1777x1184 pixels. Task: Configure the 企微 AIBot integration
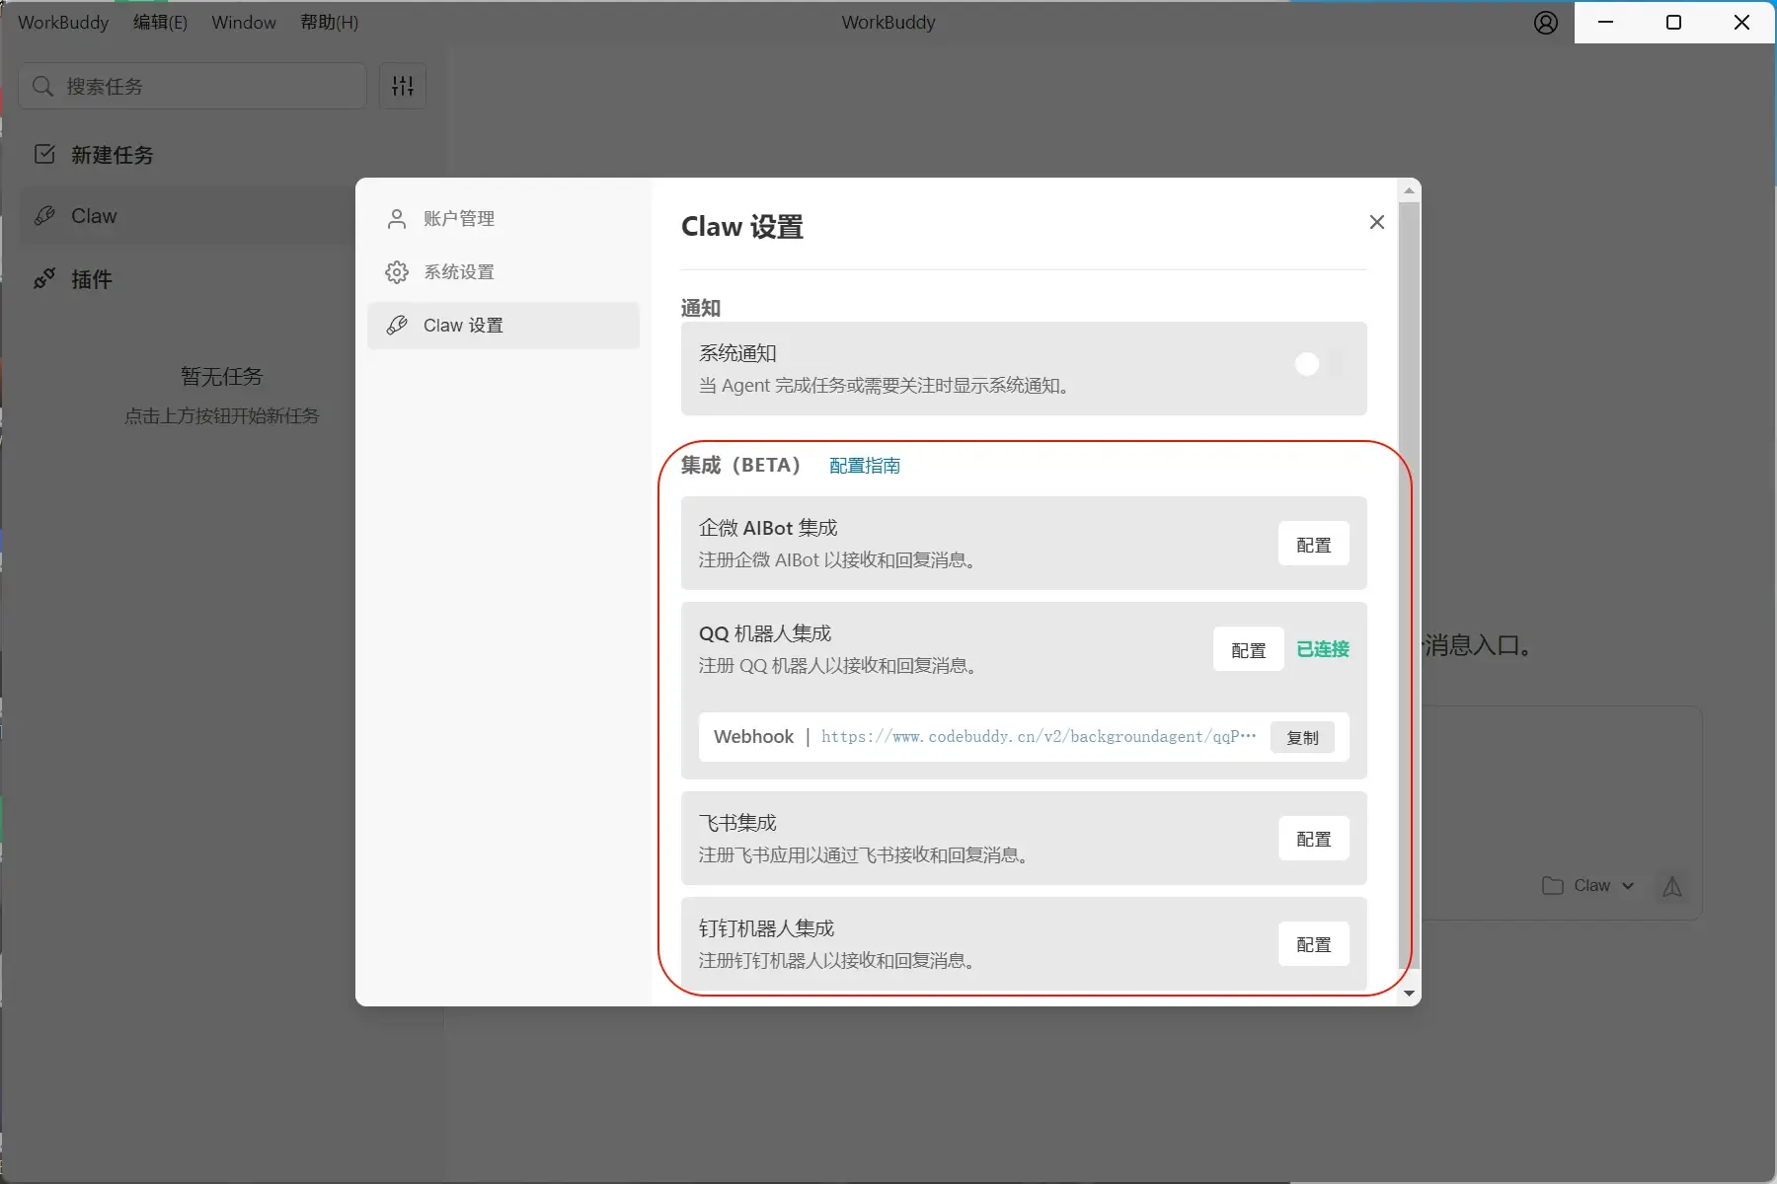(1313, 545)
